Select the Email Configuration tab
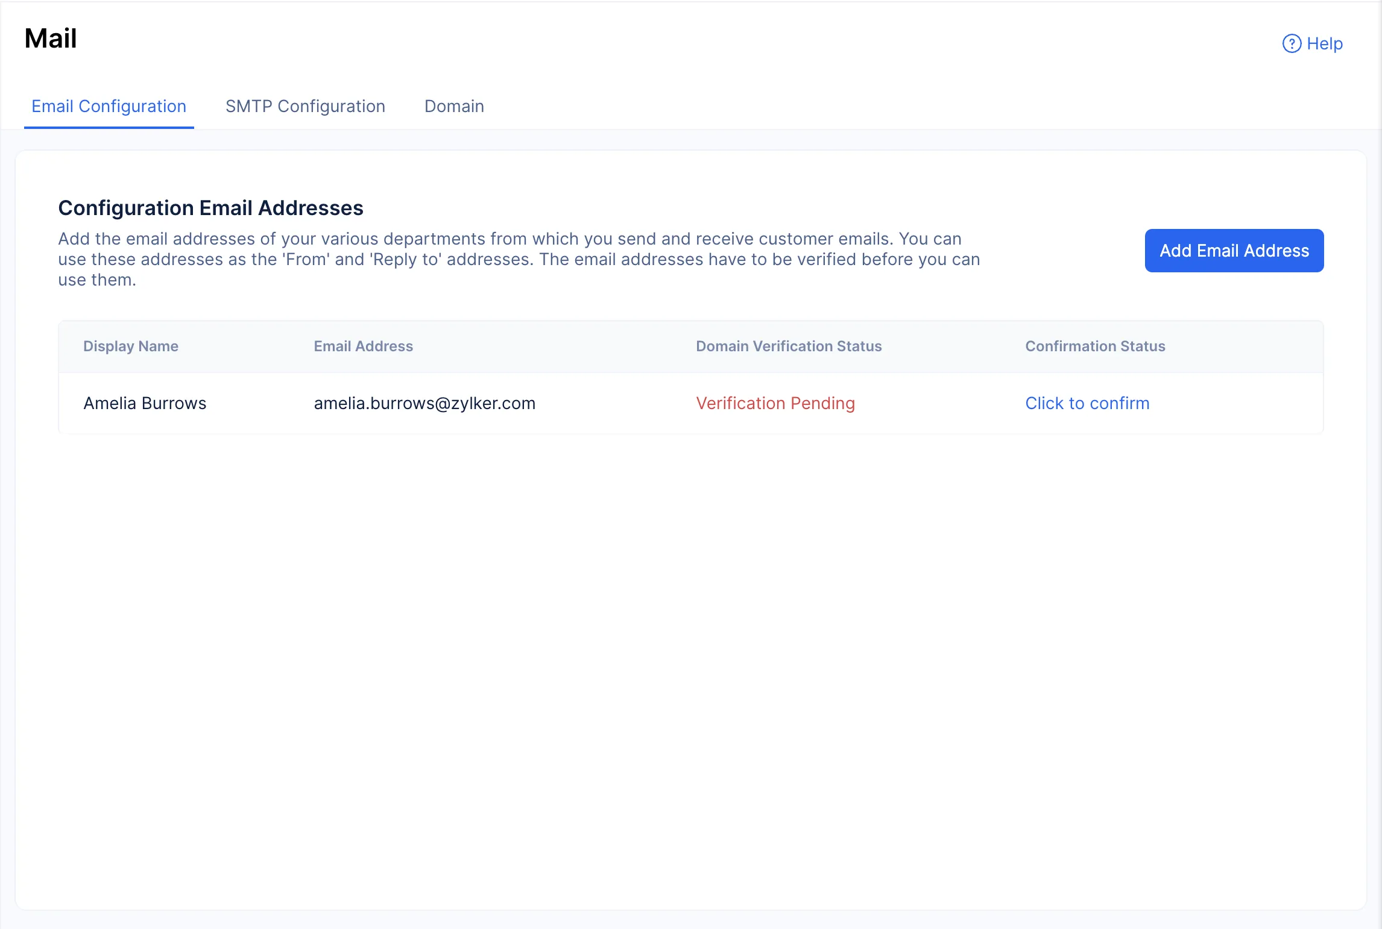Image resolution: width=1382 pixels, height=929 pixels. point(109,106)
